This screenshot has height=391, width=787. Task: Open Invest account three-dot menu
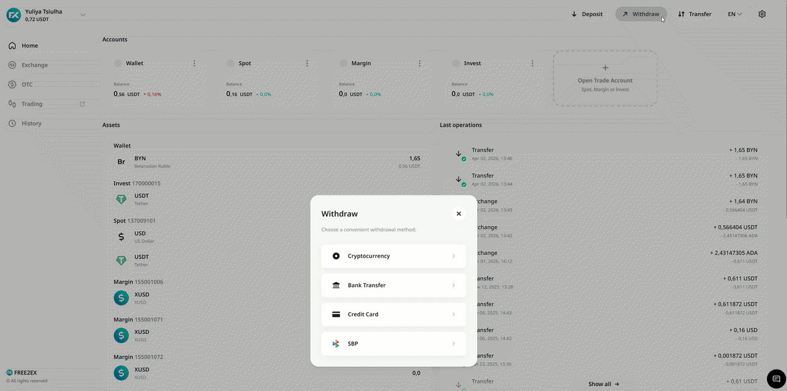(532, 63)
